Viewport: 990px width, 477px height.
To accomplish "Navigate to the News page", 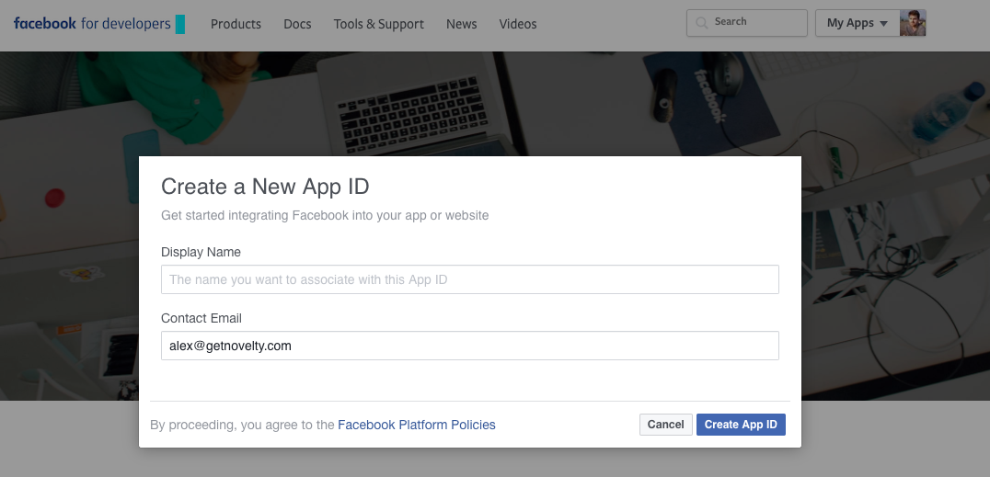I will click(x=462, y=24).
